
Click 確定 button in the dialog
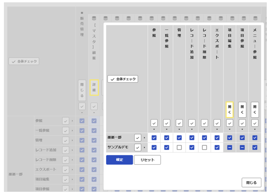click(x=119, y=160)
